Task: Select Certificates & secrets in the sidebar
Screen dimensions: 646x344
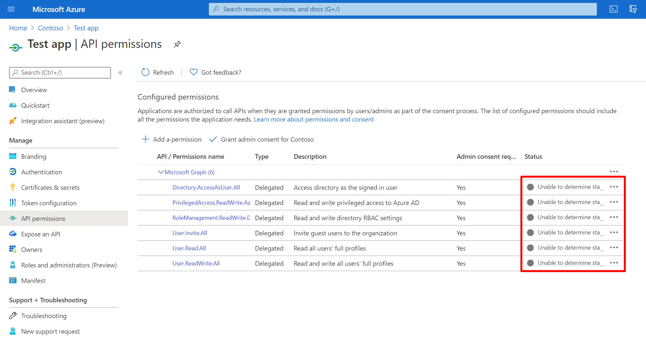Action: [50, 187]
